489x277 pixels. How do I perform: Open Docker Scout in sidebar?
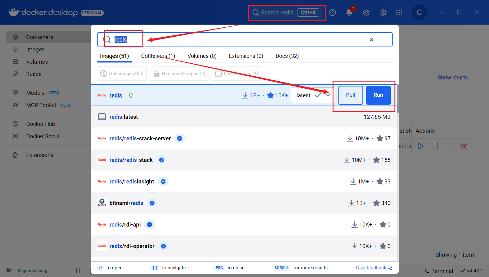48,136
